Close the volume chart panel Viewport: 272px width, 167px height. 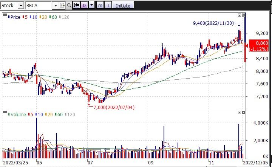243,112
